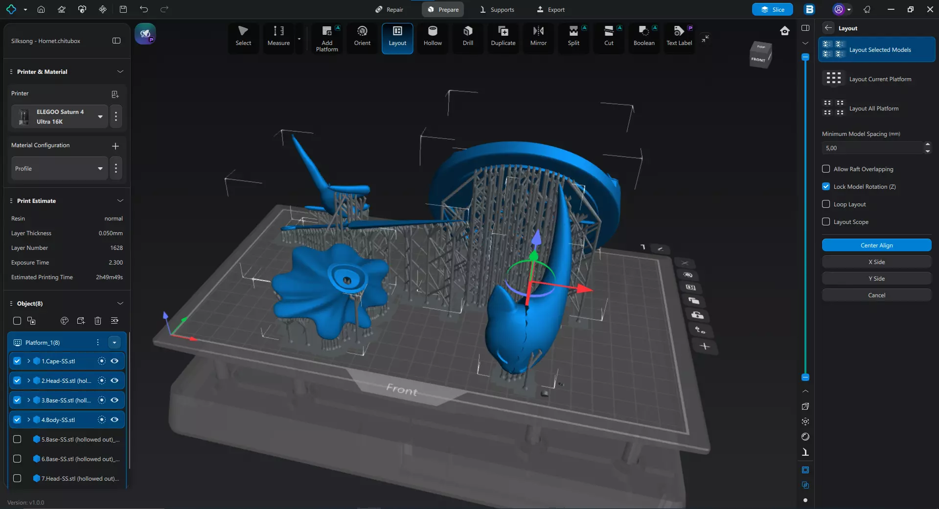
Task: Add a new material configuration
Action: click(x=115, y=146)
